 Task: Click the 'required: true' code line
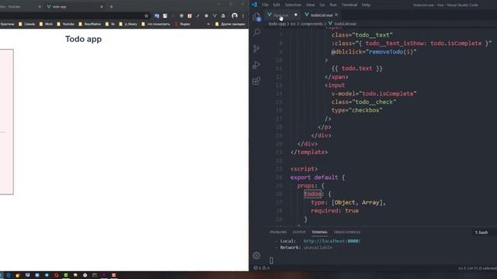(335, 211)
